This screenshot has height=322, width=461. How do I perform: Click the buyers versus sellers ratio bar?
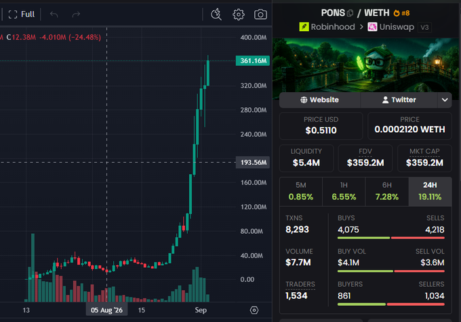391,304
